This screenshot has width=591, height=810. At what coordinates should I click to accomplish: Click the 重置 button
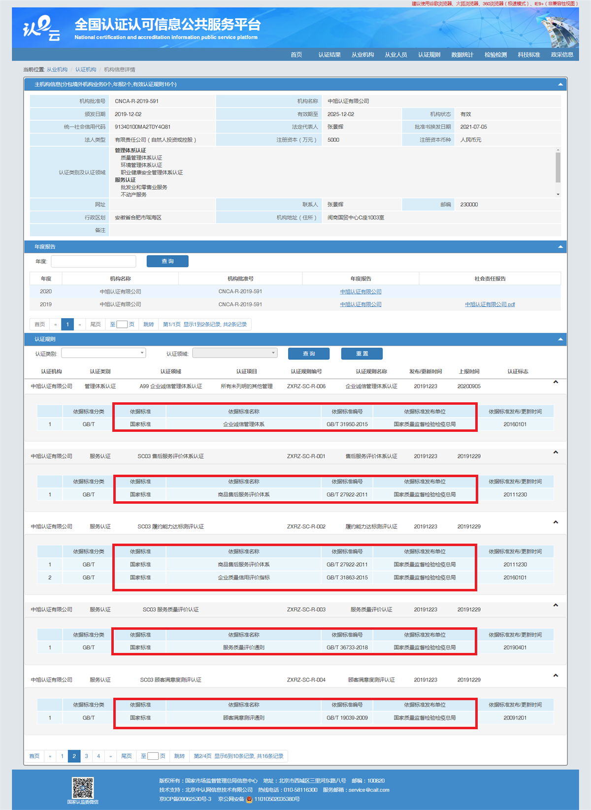[362, 354]
